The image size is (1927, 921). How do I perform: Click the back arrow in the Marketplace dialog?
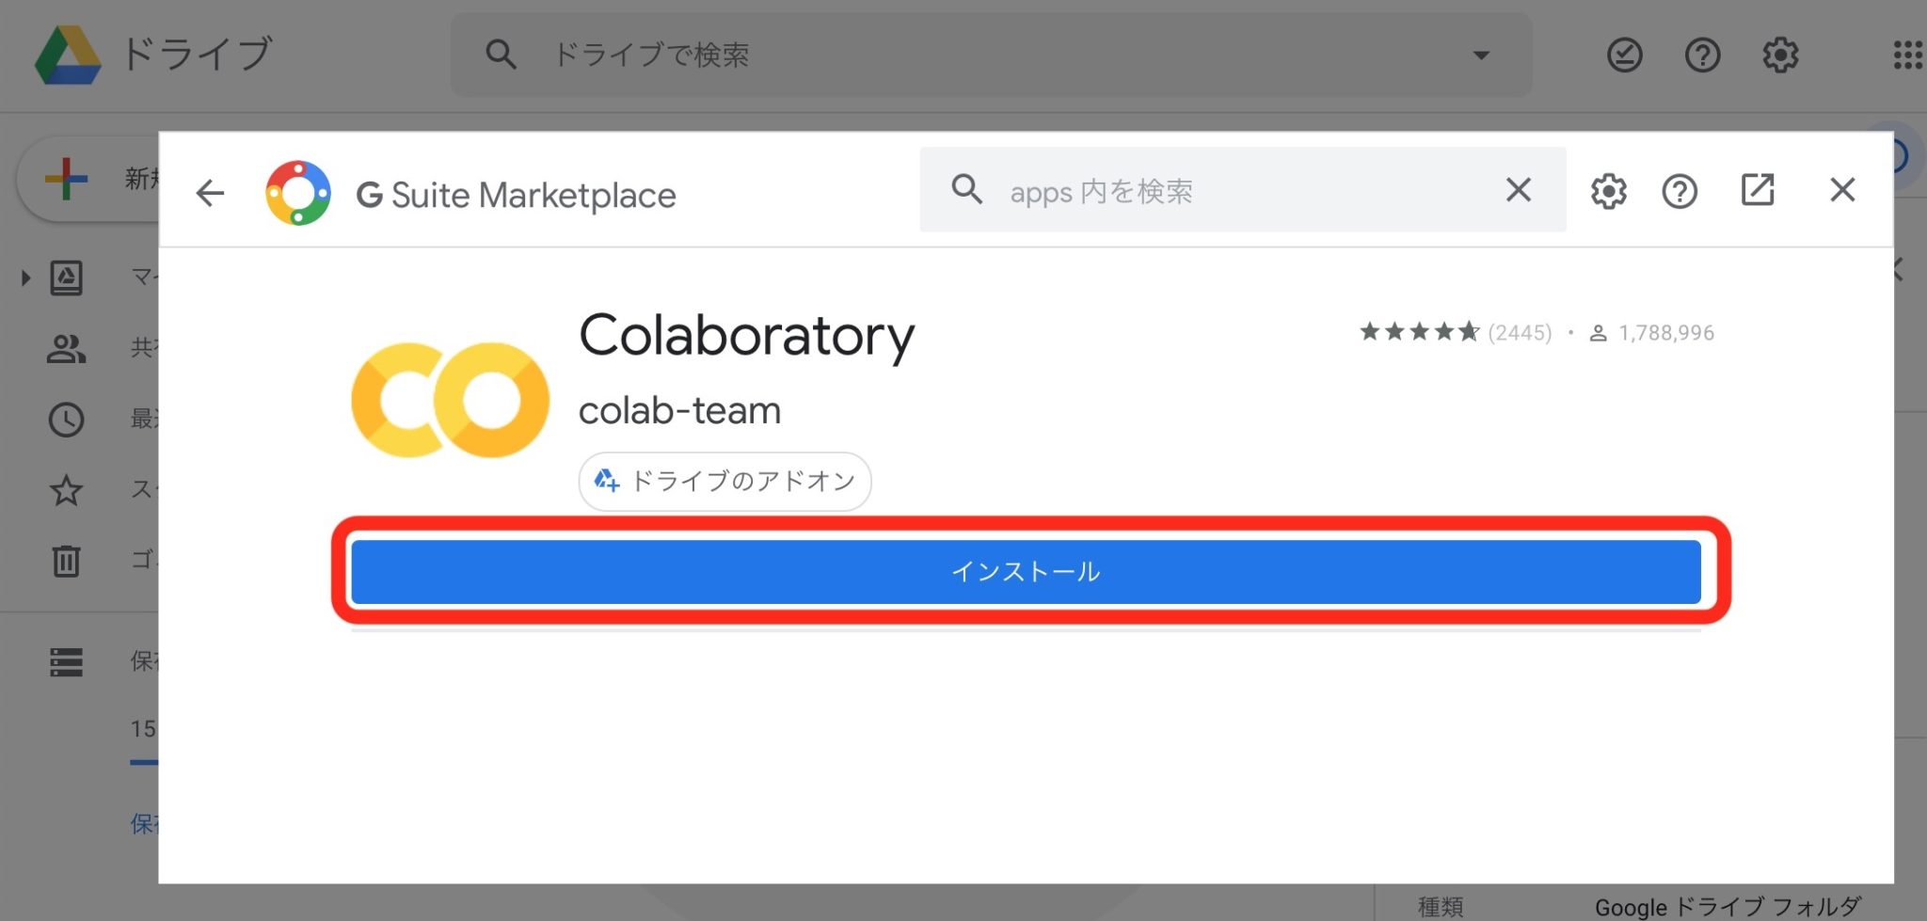coord(211,192)
